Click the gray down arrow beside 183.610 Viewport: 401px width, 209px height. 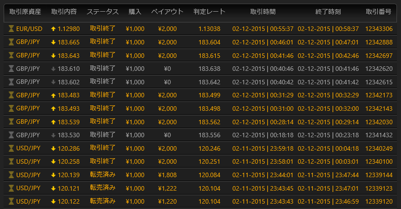53,69
